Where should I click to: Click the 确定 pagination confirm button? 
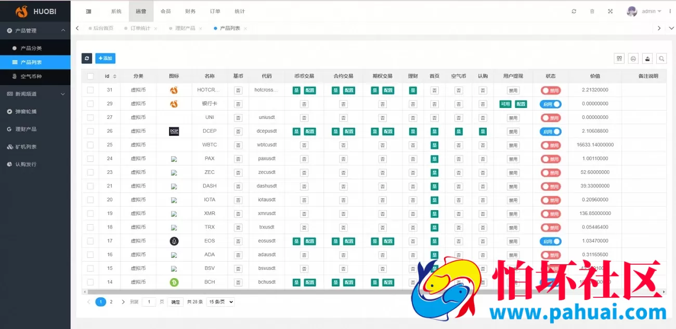[176, 302]
